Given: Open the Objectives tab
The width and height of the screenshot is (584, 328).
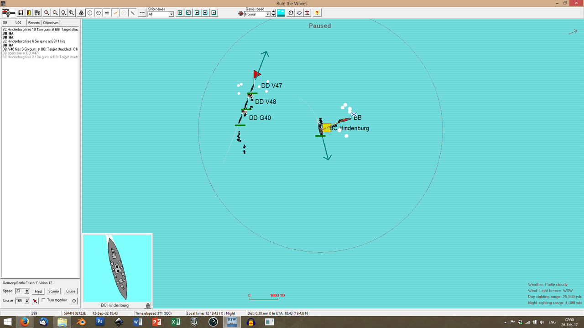Looking at the screenshot, I should tap(51, 22).
